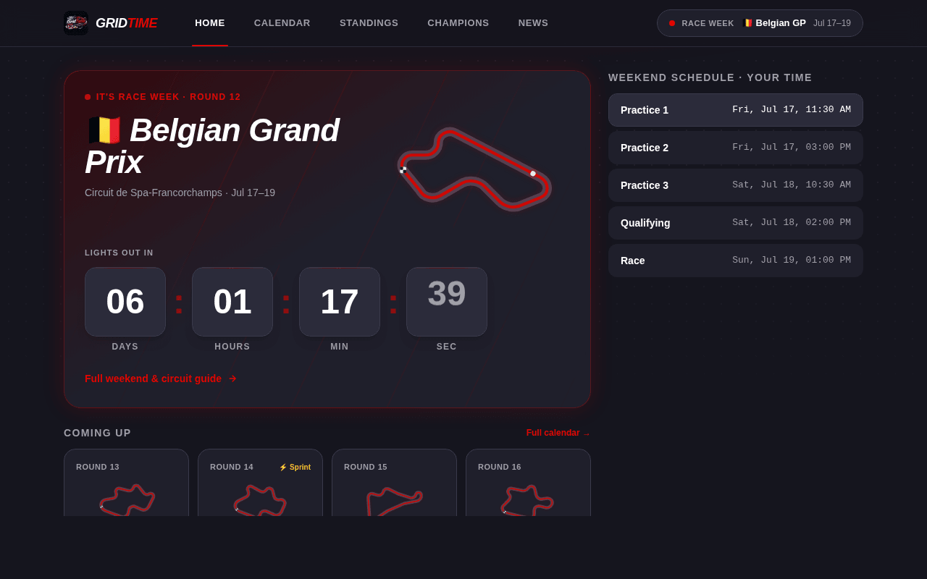The image size is (927, 579).
Task: Click the arrow after circuit guide link
Action: click(232, 379)
